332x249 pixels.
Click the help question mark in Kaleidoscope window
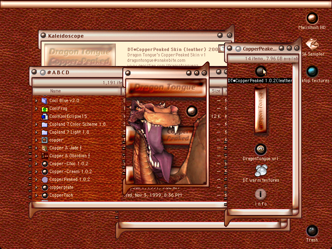222,49
